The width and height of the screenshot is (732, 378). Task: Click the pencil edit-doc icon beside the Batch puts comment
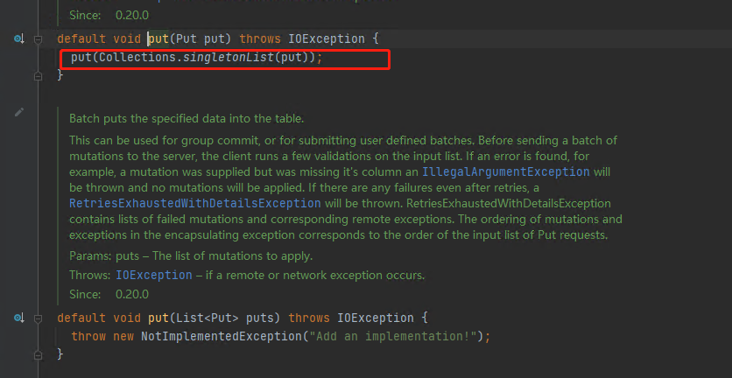click(x=19, y=112)
